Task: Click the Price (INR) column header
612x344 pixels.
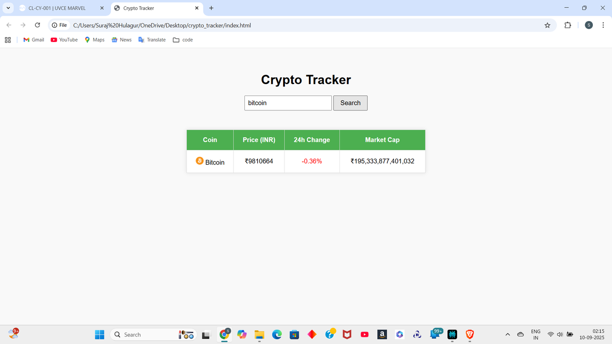Action: tap(259, 140)
